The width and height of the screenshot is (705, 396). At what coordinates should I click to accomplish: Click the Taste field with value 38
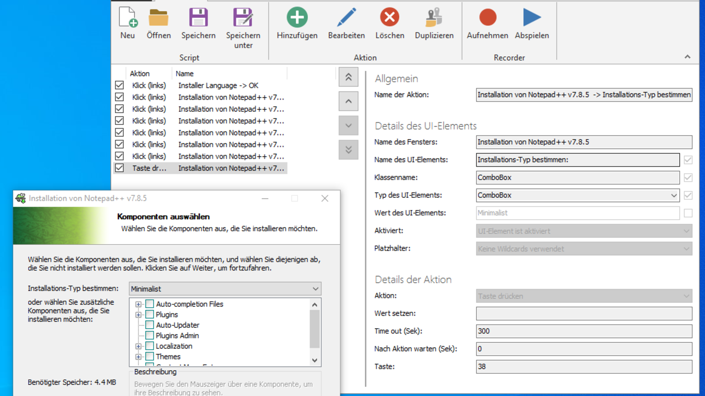tap(584, 367)
